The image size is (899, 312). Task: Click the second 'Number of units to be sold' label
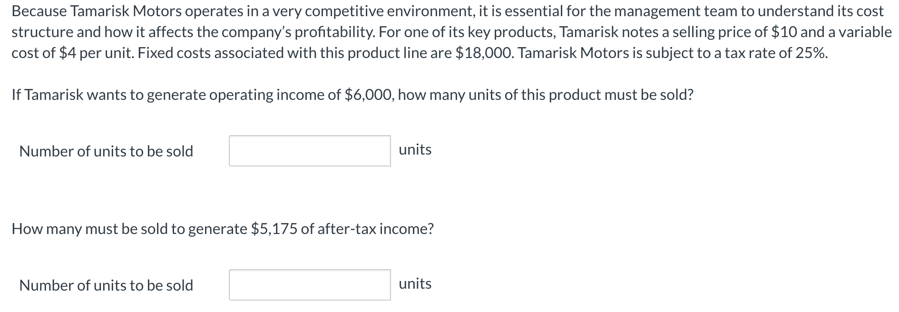106,286
